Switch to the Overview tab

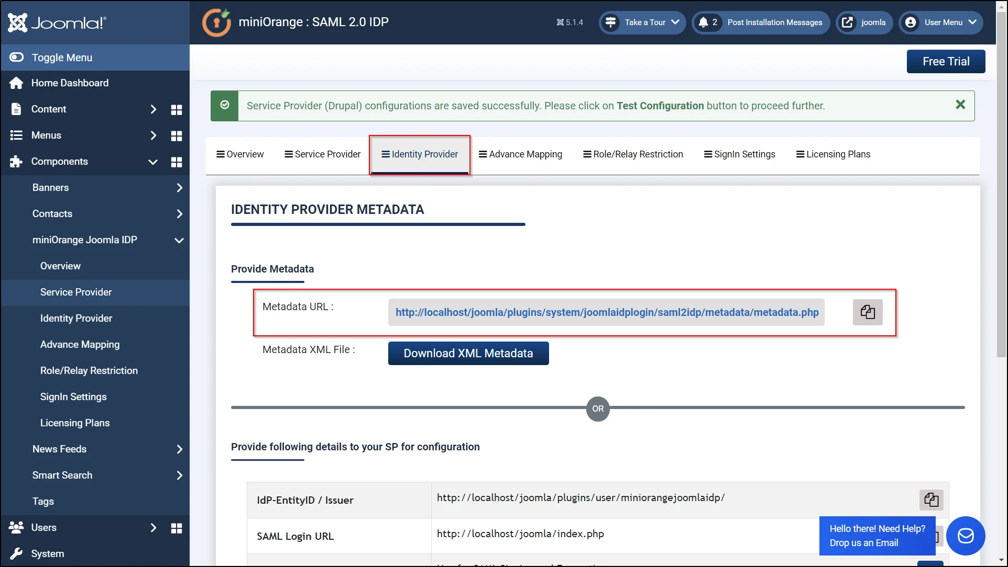[240, 154]
